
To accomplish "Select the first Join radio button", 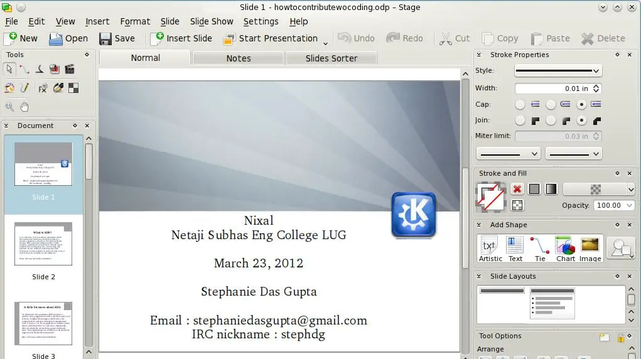I will [520, 121].
